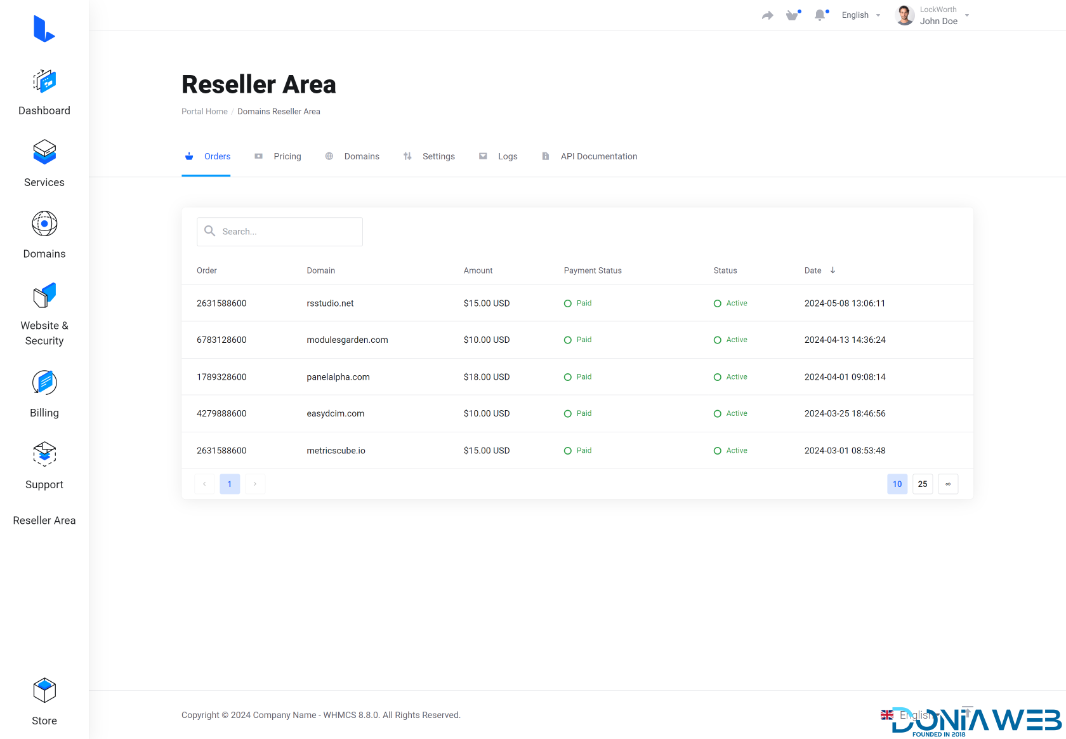Click the Orders tab basket icon
The image size is (1066, 739).
(189, 156)
